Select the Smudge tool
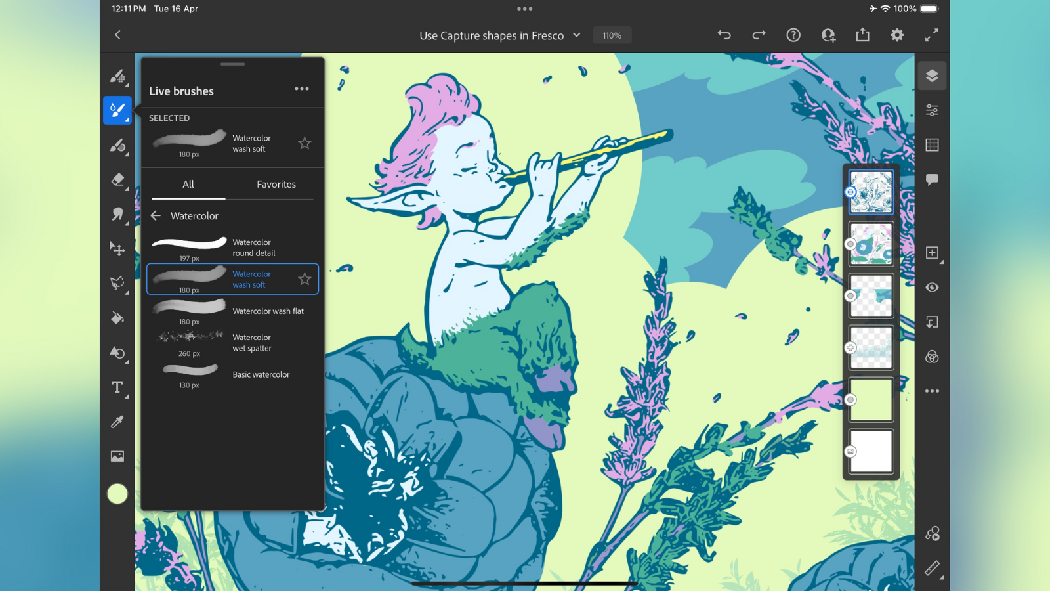 coord(117,214)
